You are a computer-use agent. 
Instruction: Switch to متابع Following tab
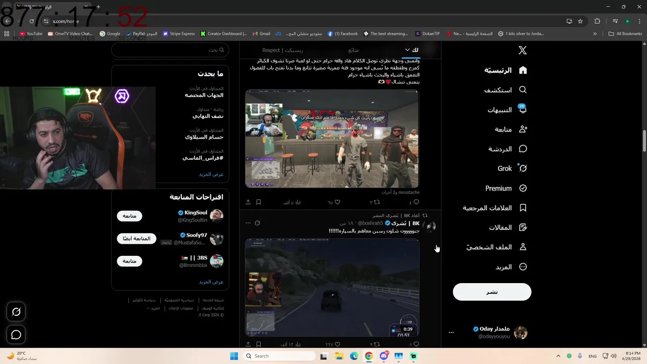tap(353, 50)
